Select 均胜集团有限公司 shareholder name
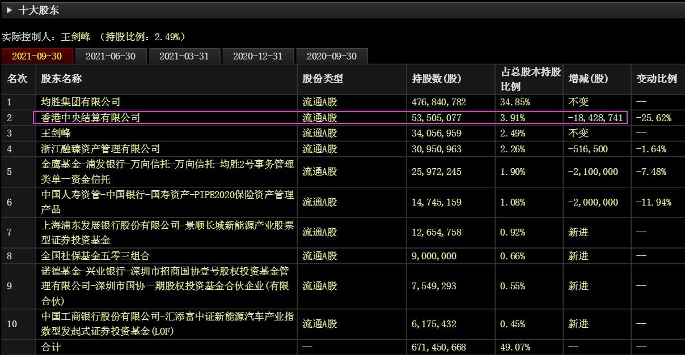 point(81,102)
